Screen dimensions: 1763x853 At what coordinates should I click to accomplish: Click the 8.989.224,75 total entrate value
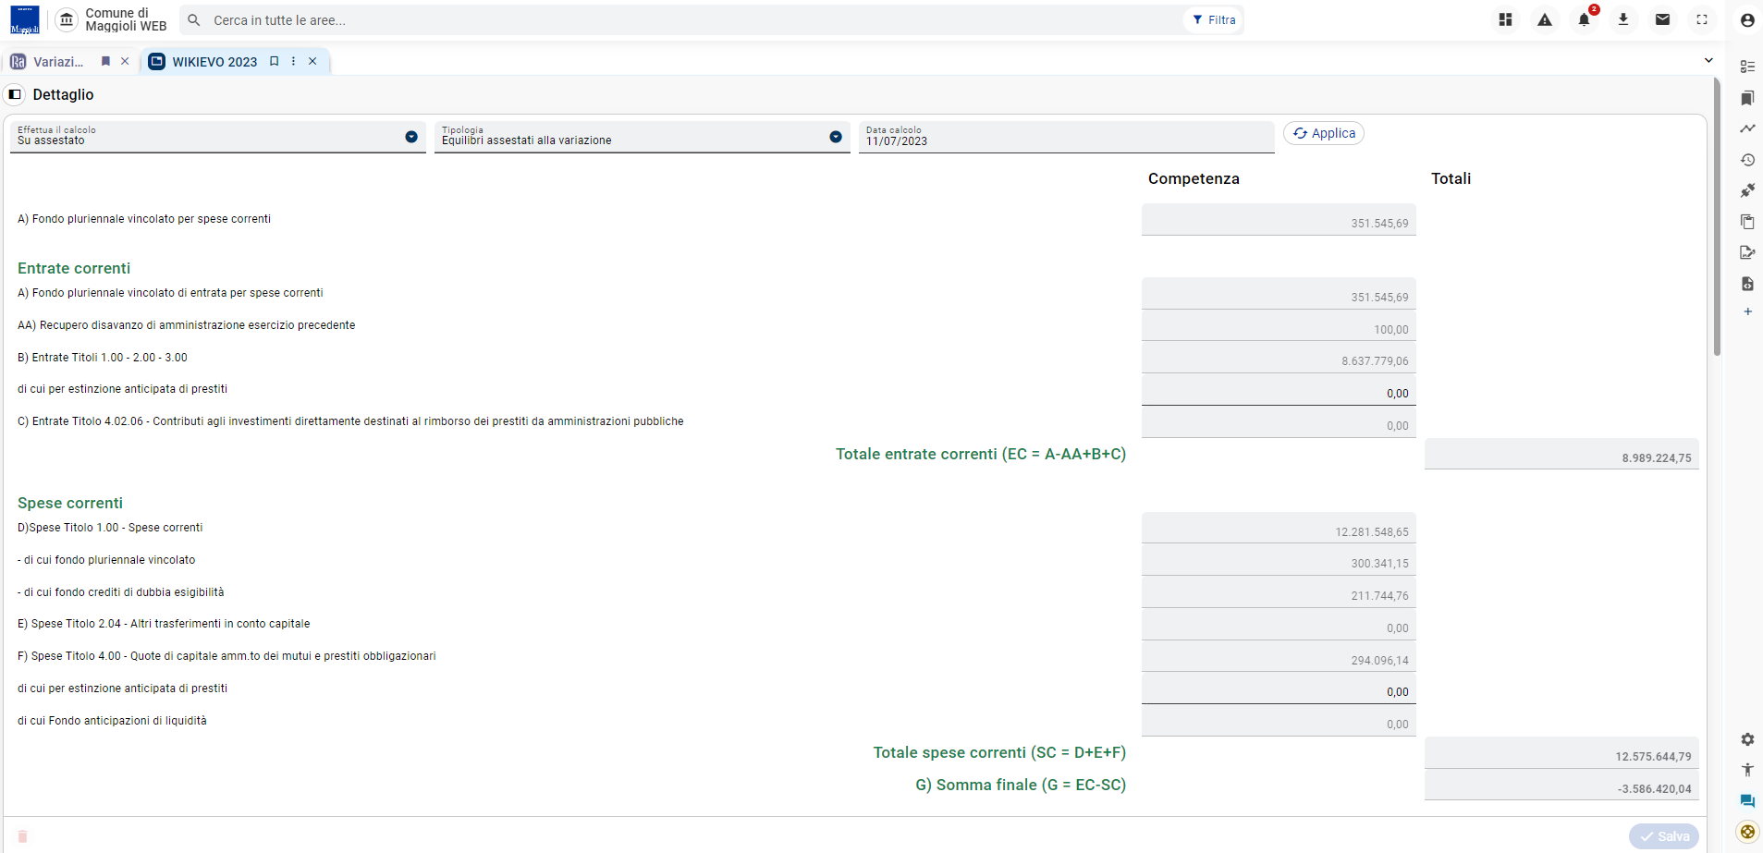(1561, 454)
